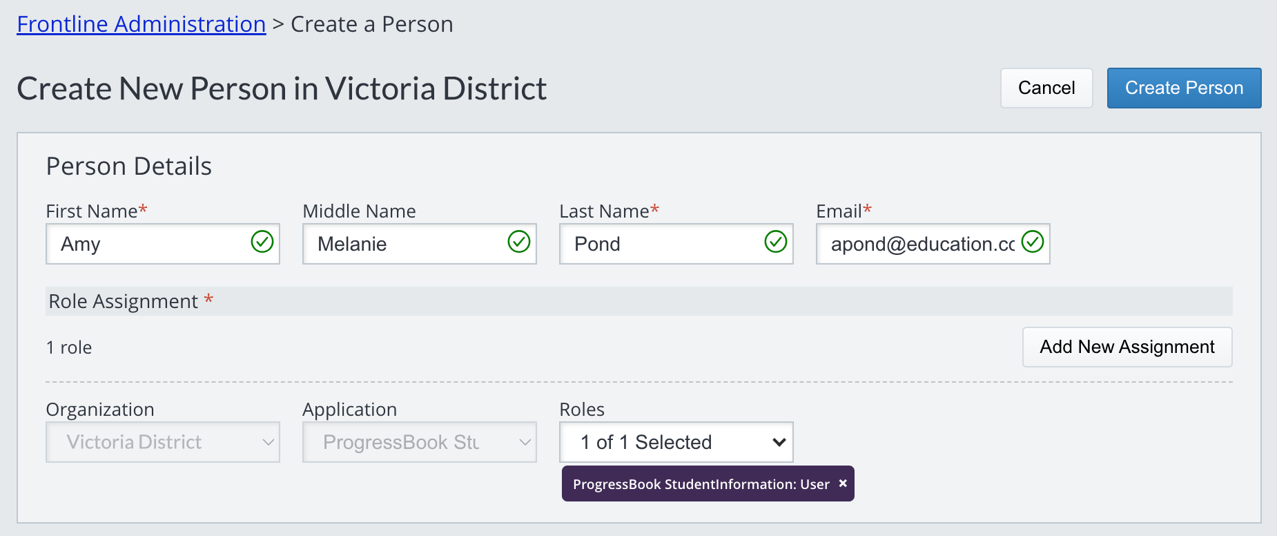Click the Roles field label
This screenshot has width=1277, height=536.
pyautogui.click(x=582, y=410)
